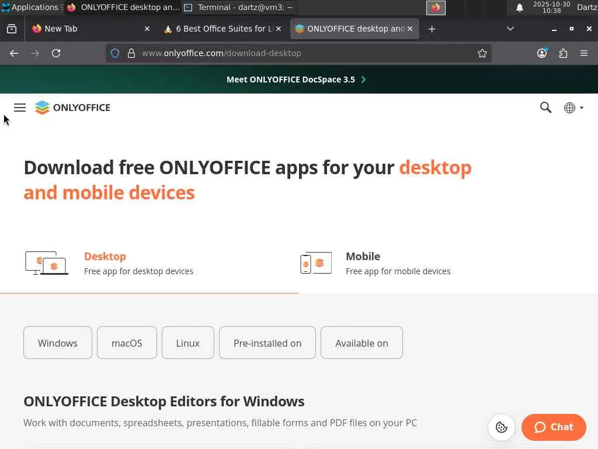View site security padlock info

point(131,53)
